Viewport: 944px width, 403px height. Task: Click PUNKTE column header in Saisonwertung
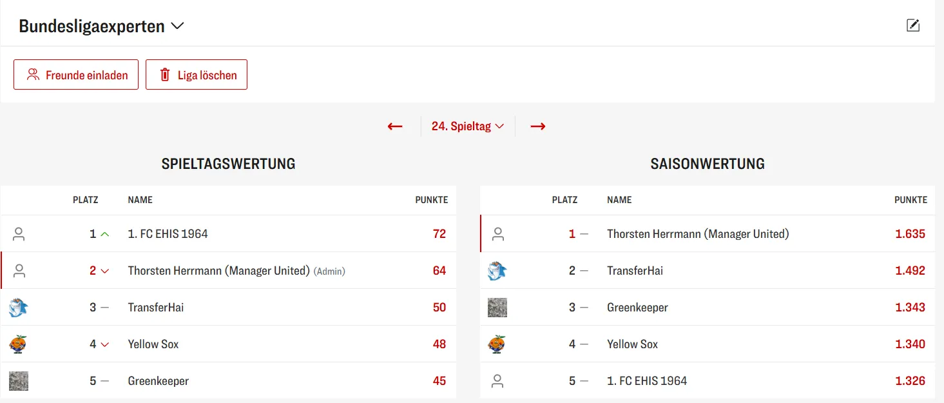[910, 200]
